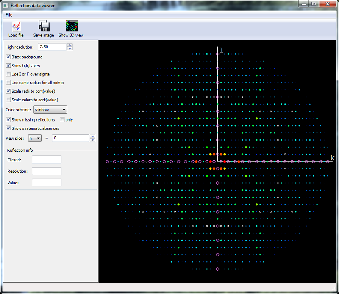Screen dimensions: 339x294
Task: Enable Scale colors to sqrt(value)
Action: pos(7,100)
